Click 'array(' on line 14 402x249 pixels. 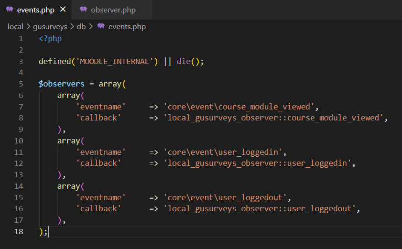(71, 186)
